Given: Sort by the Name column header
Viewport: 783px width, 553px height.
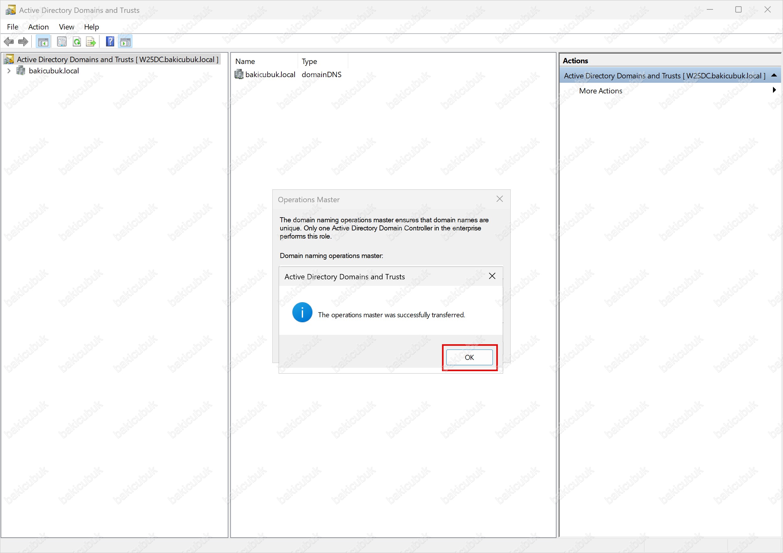Looking at the screenshot, I should [x=265, y=61].
